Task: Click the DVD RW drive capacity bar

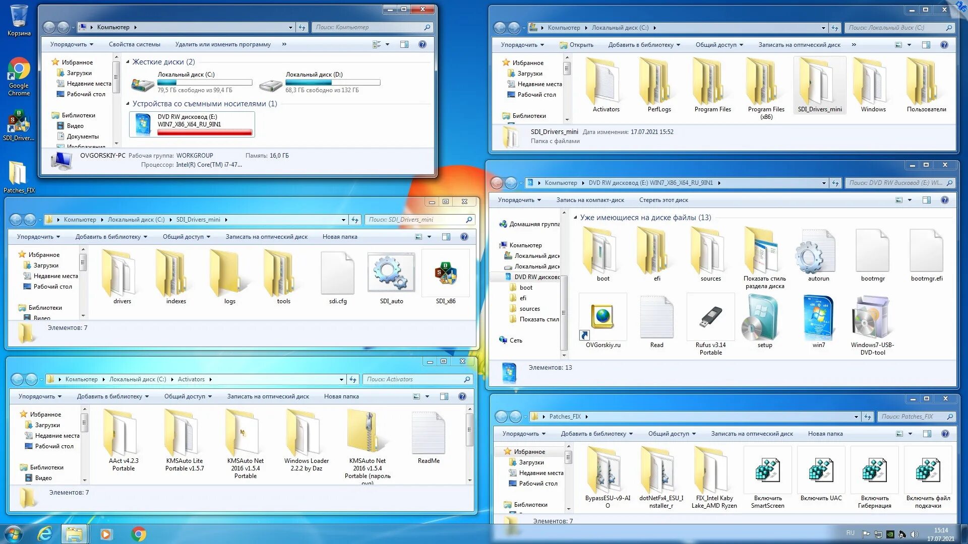Action: click(205, 132)
